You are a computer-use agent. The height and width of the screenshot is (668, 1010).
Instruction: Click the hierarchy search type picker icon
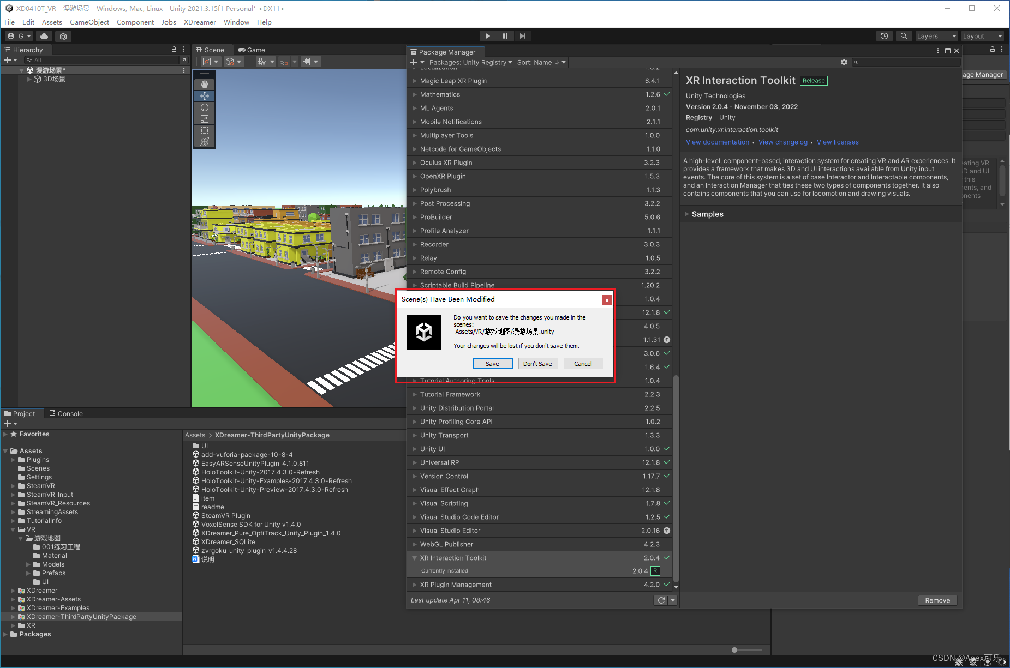coord(184,60)
